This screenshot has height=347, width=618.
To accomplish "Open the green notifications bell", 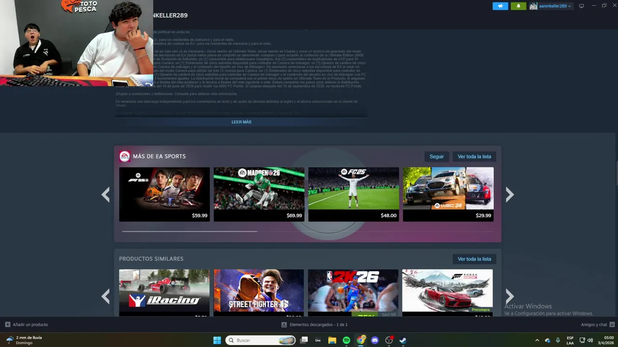I will [x=519, y=6].
